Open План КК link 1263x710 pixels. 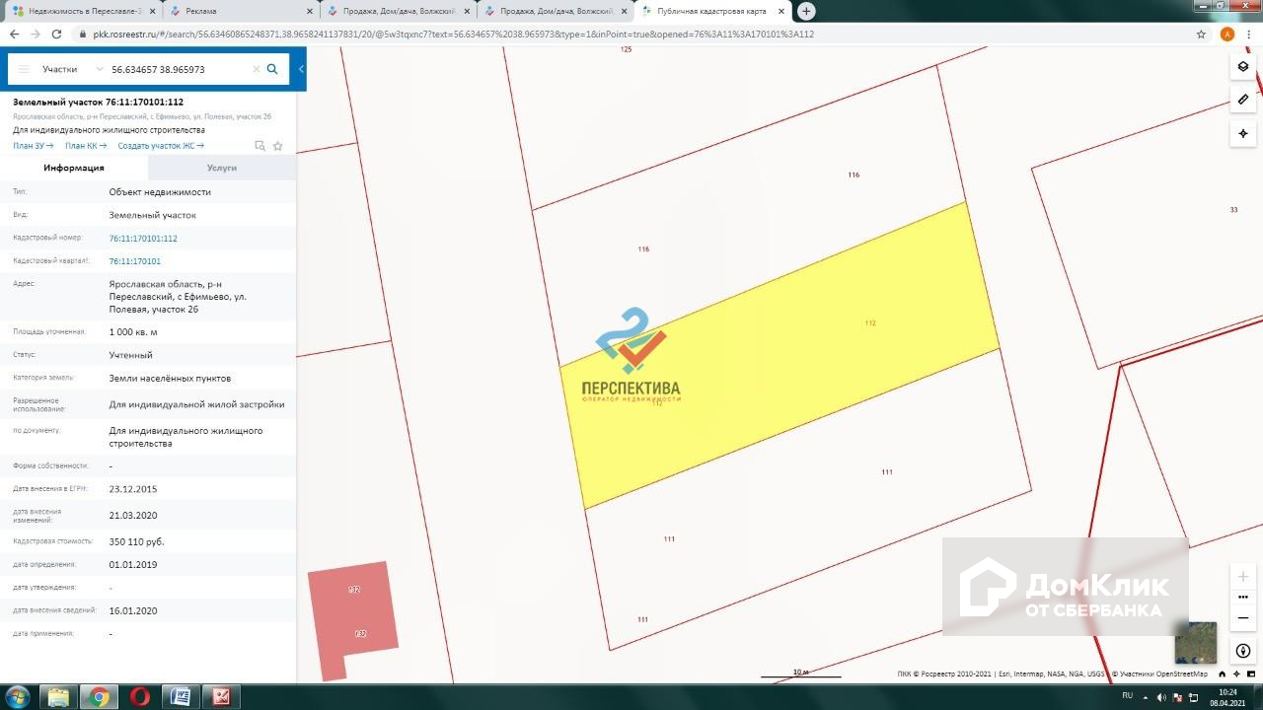coord(86,146)
